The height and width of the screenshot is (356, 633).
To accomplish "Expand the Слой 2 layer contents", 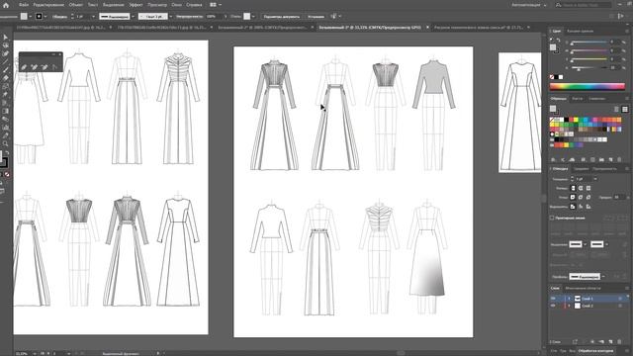I will point(570,306).
